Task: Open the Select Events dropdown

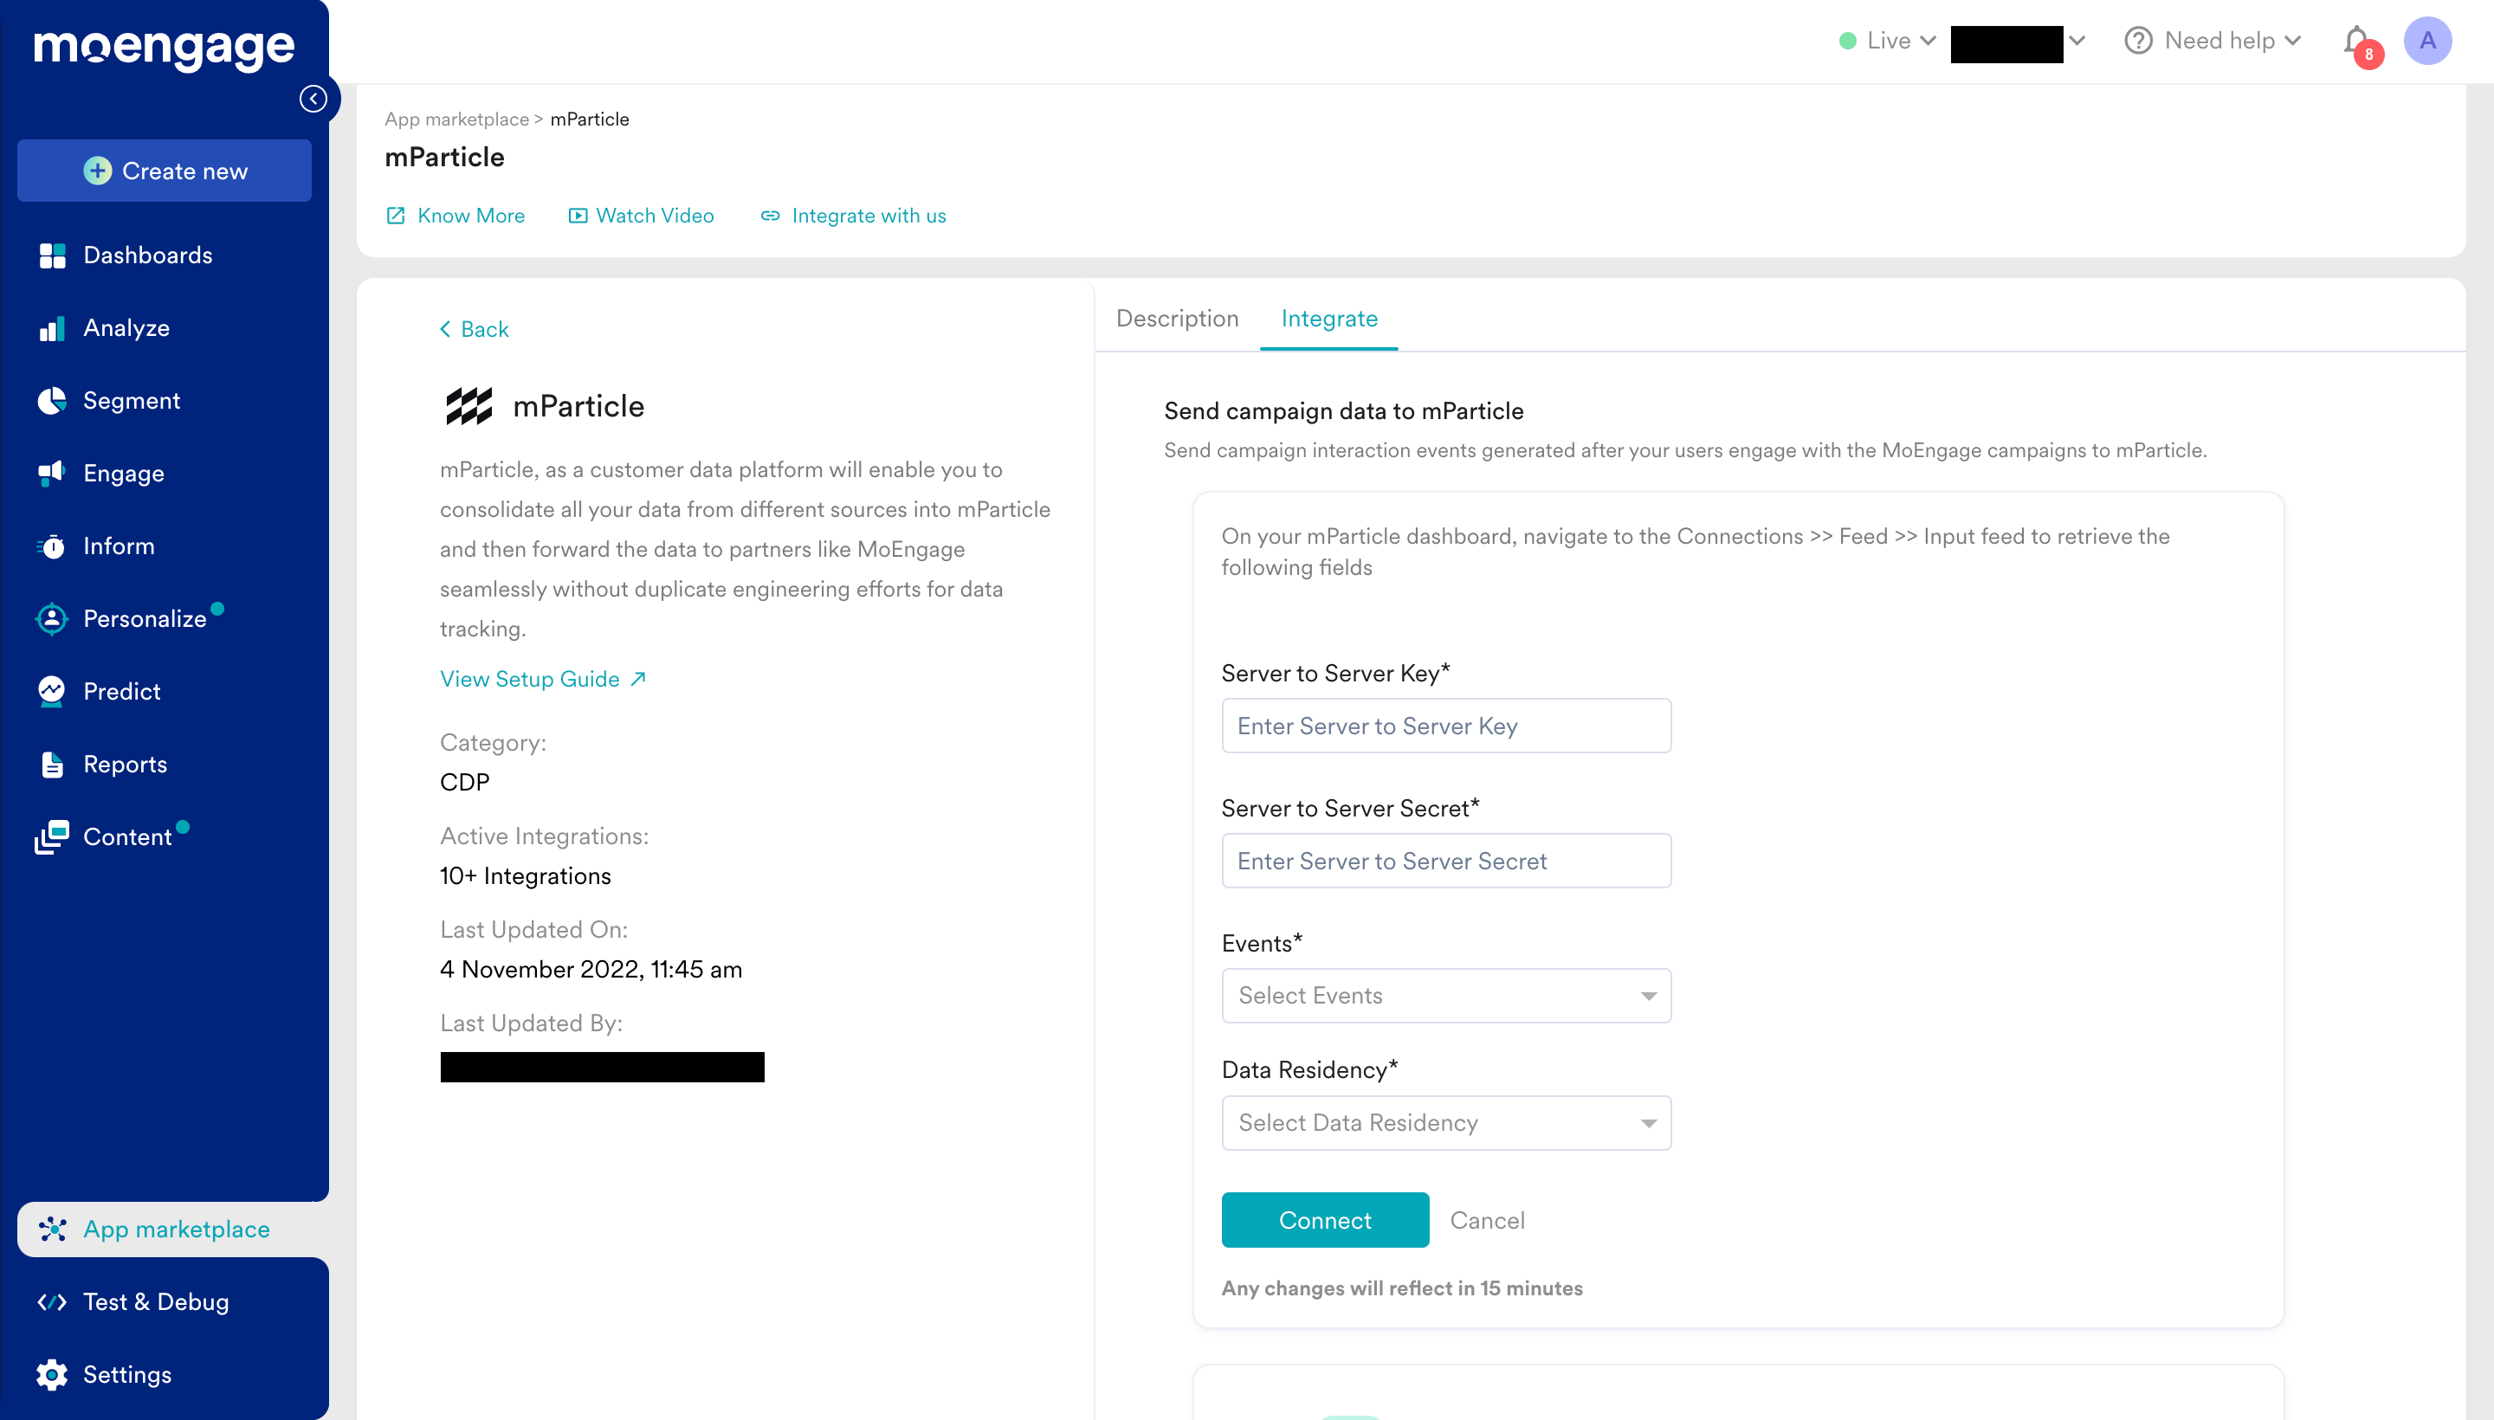Action: click(1445, 995)
